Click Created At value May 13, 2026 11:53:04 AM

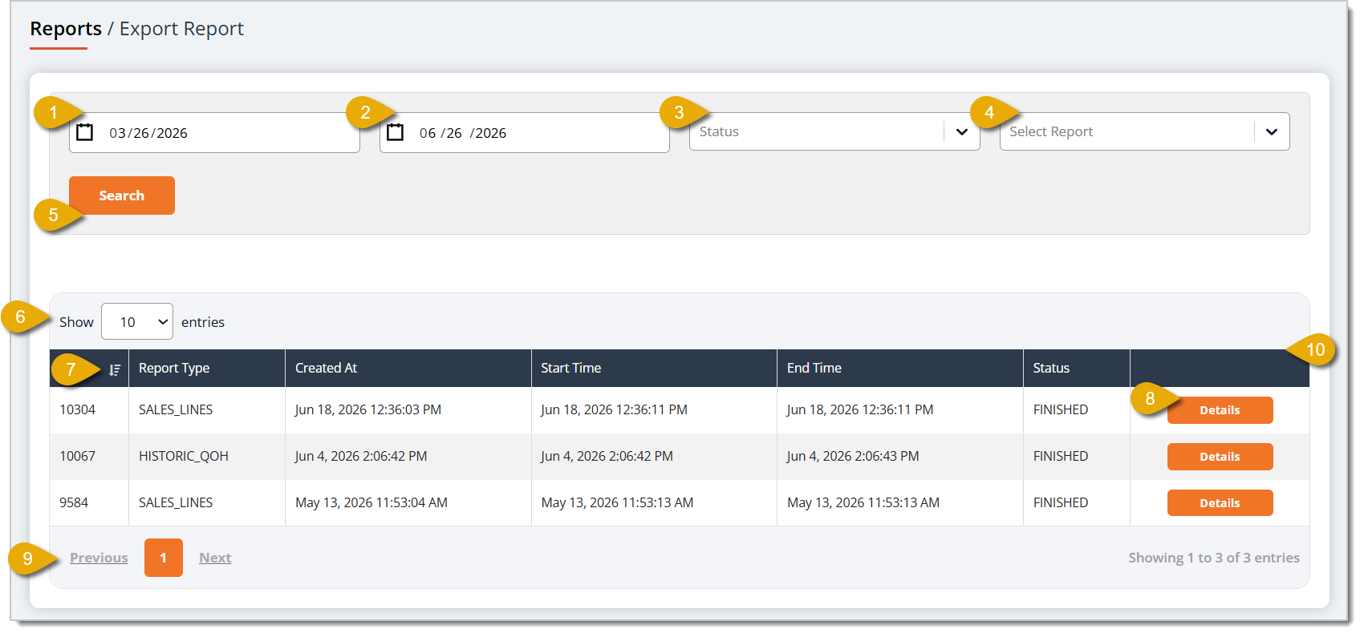click(371, 502)
